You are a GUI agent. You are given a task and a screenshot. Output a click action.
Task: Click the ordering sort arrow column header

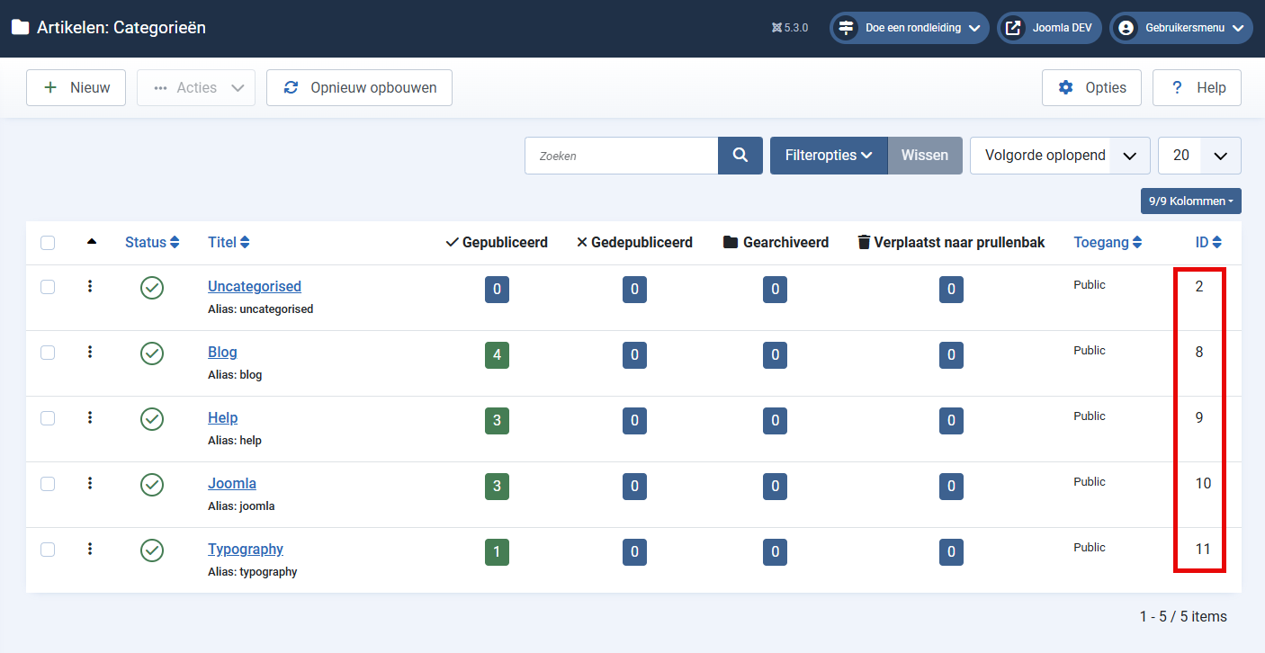click(91, 242)
